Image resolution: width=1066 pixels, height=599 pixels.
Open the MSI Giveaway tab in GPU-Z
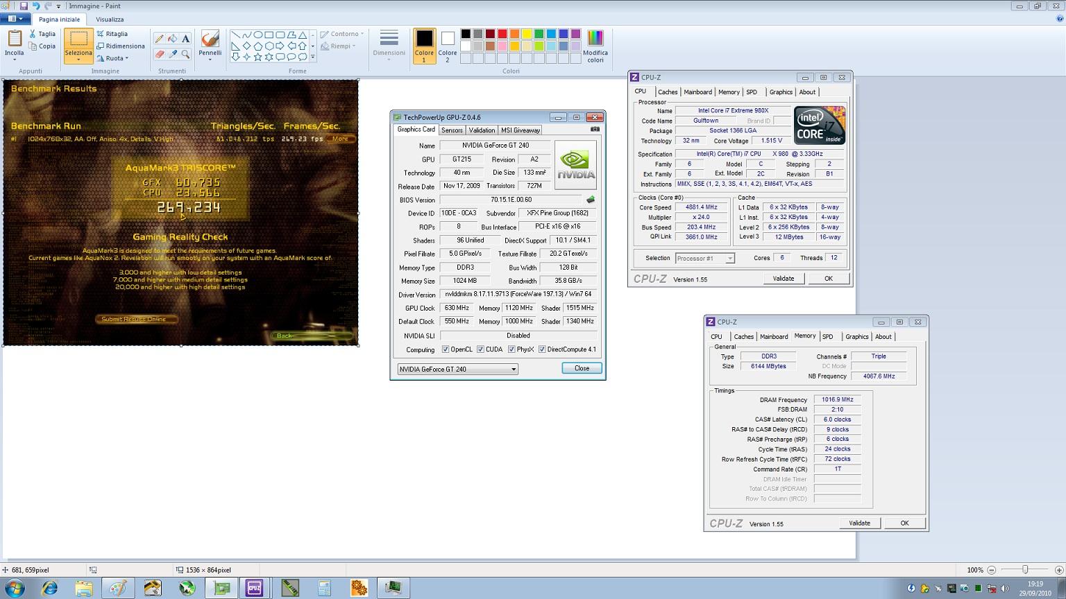521,130
